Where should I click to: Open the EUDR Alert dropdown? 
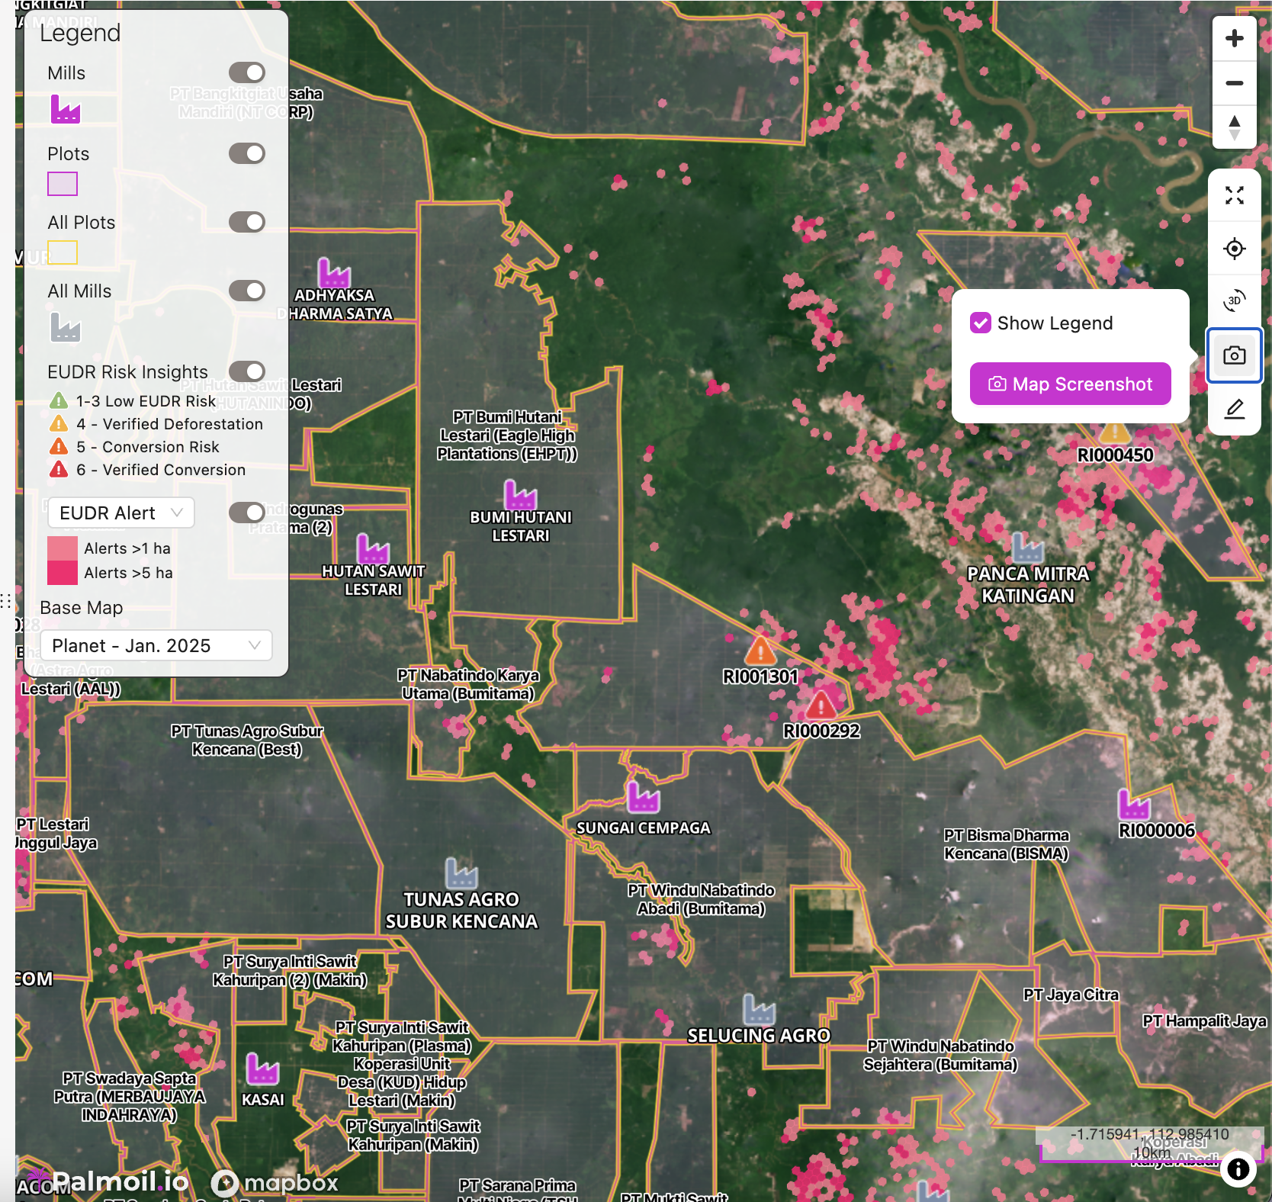coord(121,513)
